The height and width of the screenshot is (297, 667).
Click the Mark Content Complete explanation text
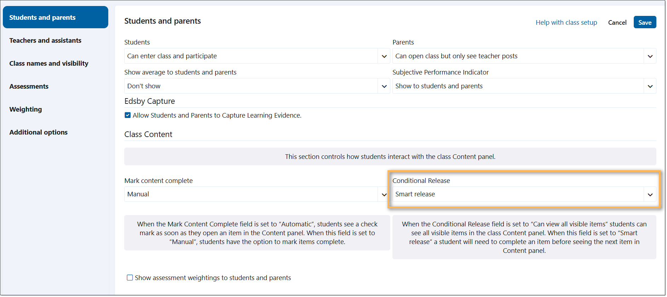pyautogui.click(x=257, y=233)
